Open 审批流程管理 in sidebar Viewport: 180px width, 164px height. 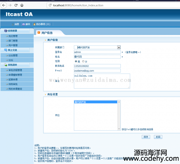pyautogui.click(x=15, y=70)
